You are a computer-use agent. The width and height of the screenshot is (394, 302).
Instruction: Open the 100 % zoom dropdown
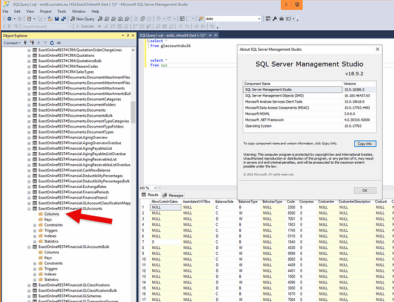point(155,188)
